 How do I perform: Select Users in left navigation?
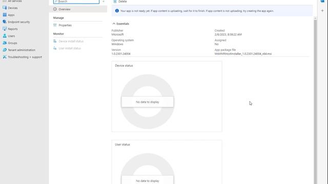tap(11, 36)
